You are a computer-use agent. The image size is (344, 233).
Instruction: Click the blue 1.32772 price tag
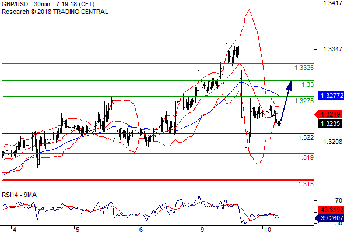331,96
